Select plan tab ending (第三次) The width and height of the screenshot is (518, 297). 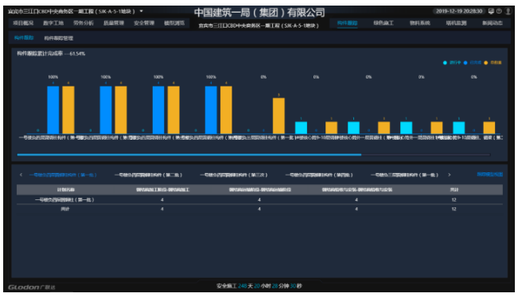(x=234, y=175)
